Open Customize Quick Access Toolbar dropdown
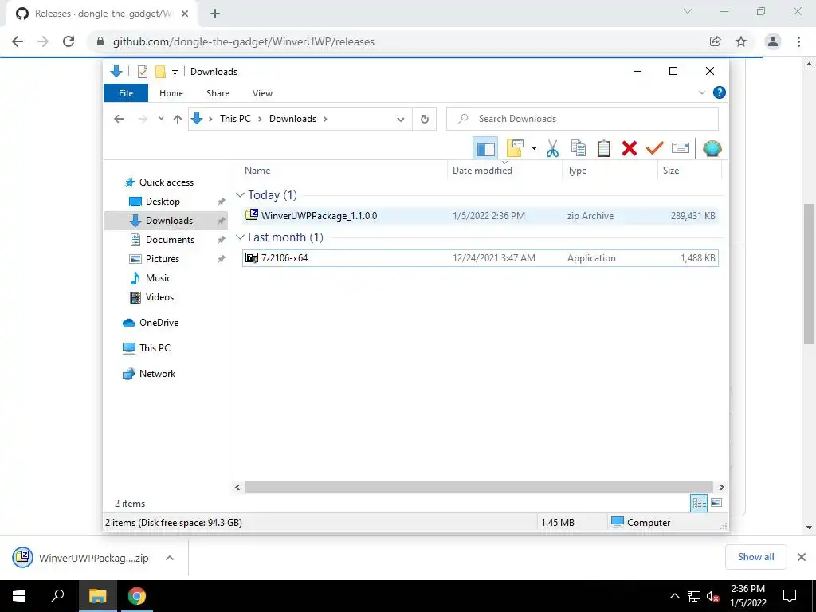This screenshot has width=816, height=612. click(x=175, y=72)
